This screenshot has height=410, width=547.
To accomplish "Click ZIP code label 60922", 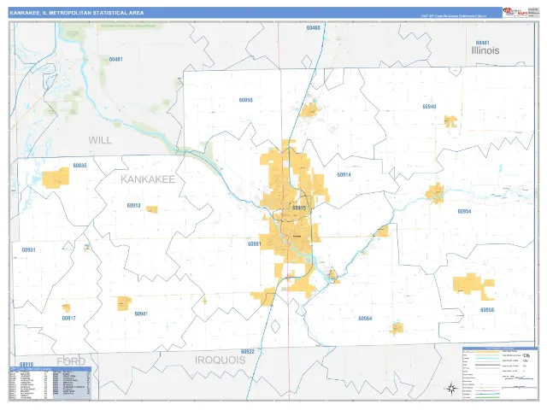I will tap(248, 352).
